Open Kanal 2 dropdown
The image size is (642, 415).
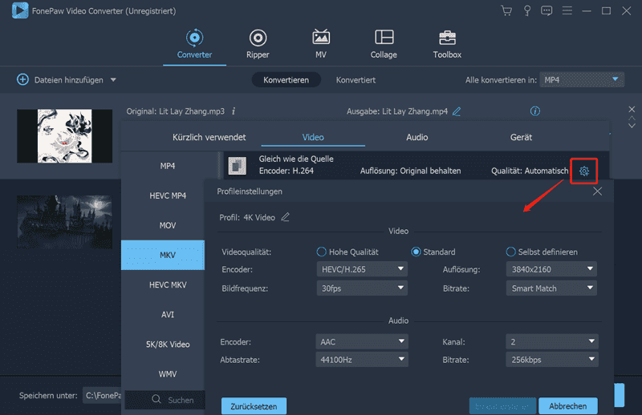click(552, 341)
